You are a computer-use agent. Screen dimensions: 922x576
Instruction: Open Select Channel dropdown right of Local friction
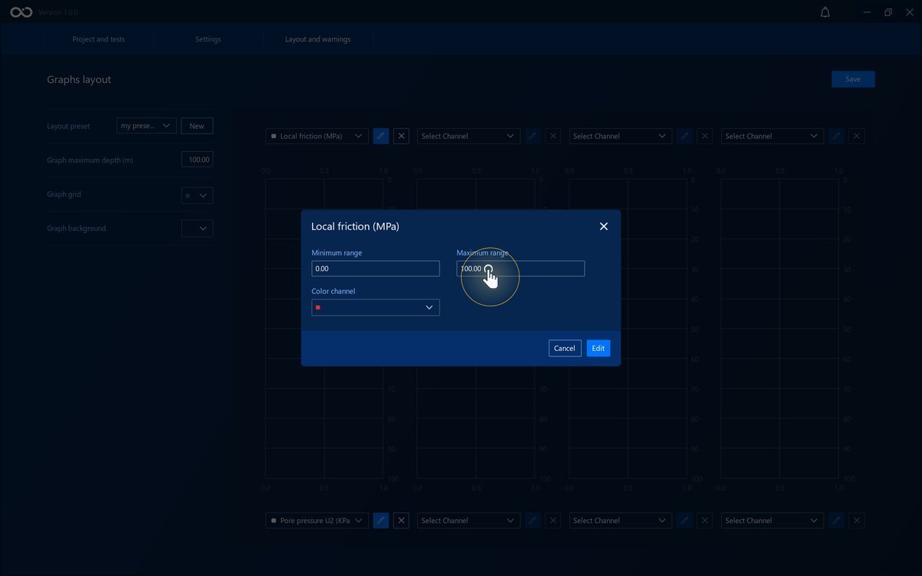click(x=469, y=136)
